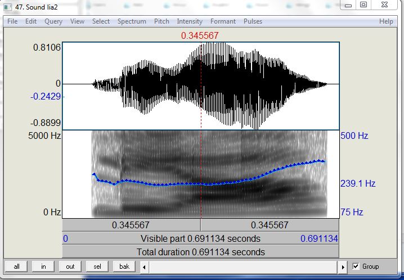Play the left 0.345567 segment bar

pos(131,225)
